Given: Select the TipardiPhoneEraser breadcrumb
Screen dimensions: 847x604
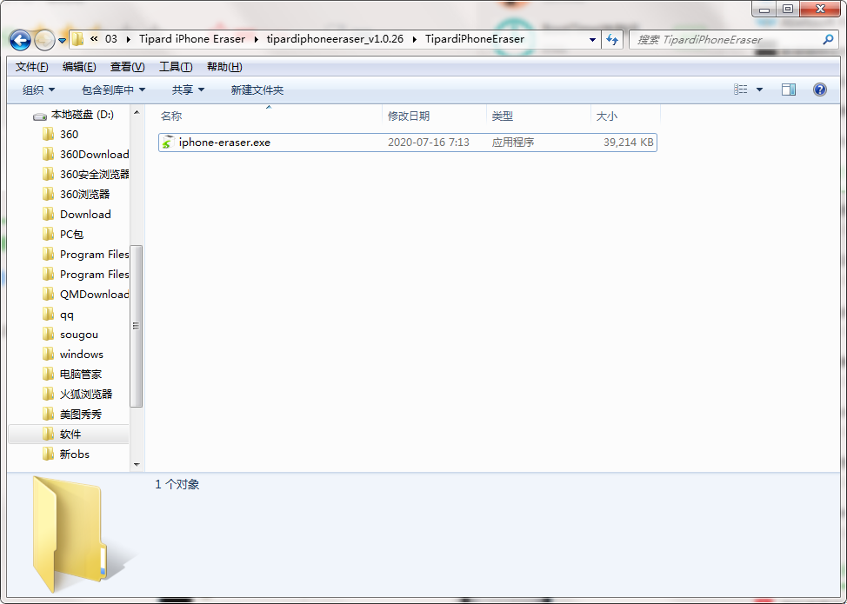Looking at the screenshot, I should (474, 39).
